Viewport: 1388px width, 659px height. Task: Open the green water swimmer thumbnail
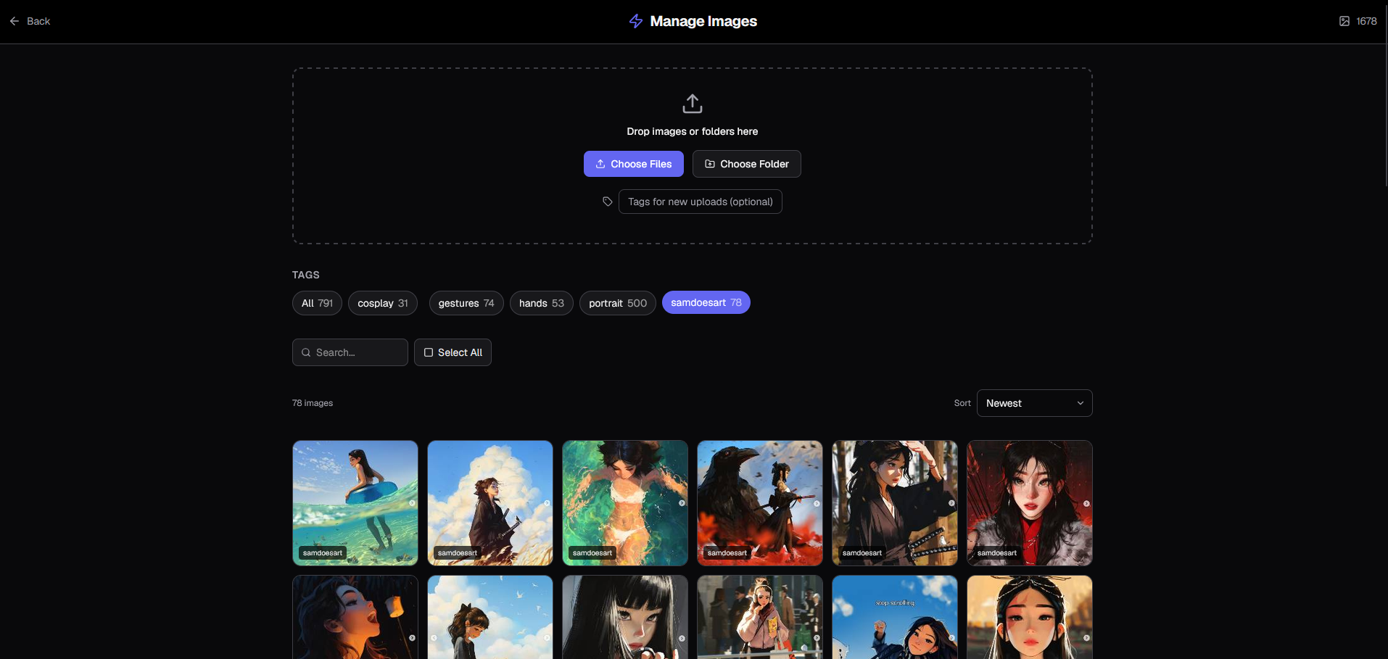pyautogui.click(x=625, y=503)
